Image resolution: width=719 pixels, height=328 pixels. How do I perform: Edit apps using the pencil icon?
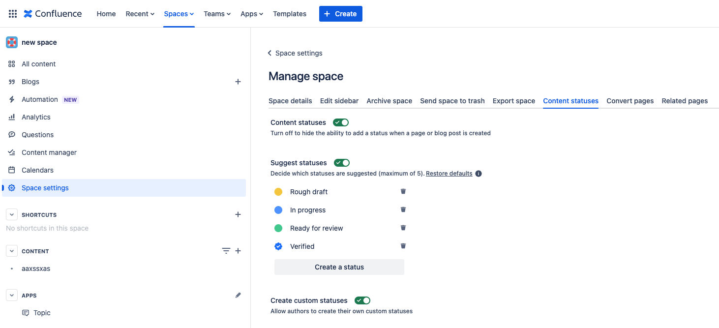pyautogui.click(x=238, y=295)
